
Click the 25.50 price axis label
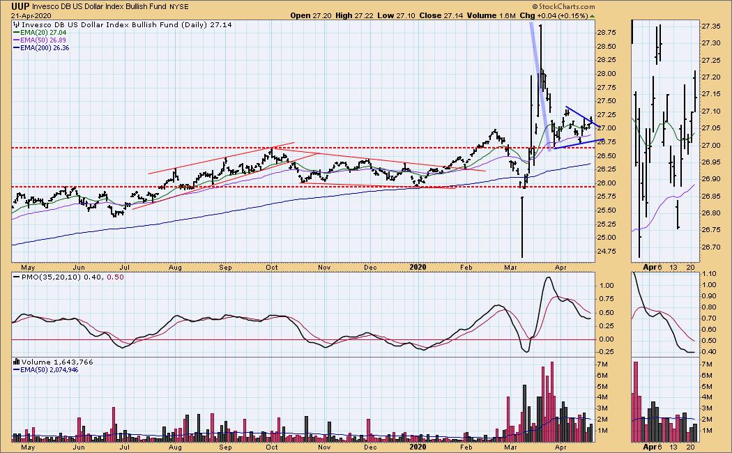click(606, 210)
